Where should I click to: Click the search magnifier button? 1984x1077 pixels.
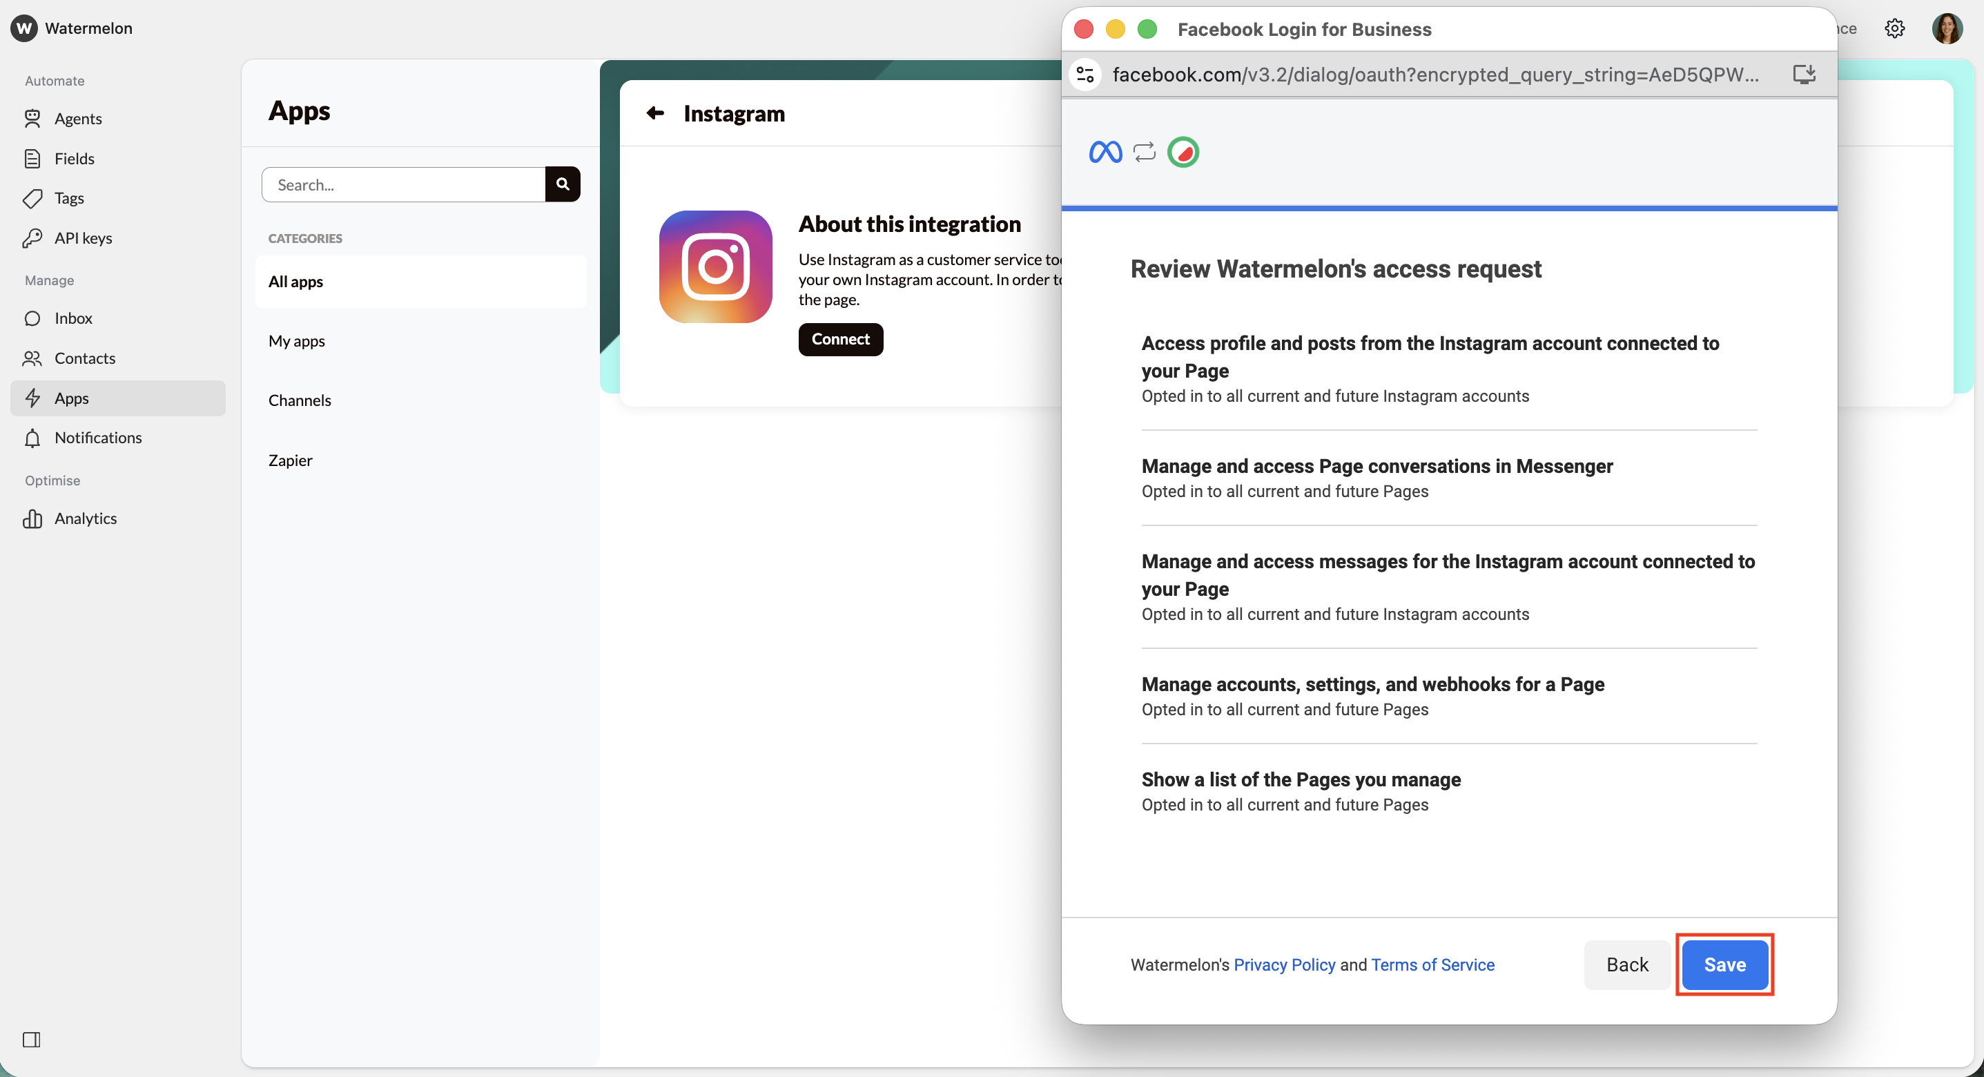point(563,184)
